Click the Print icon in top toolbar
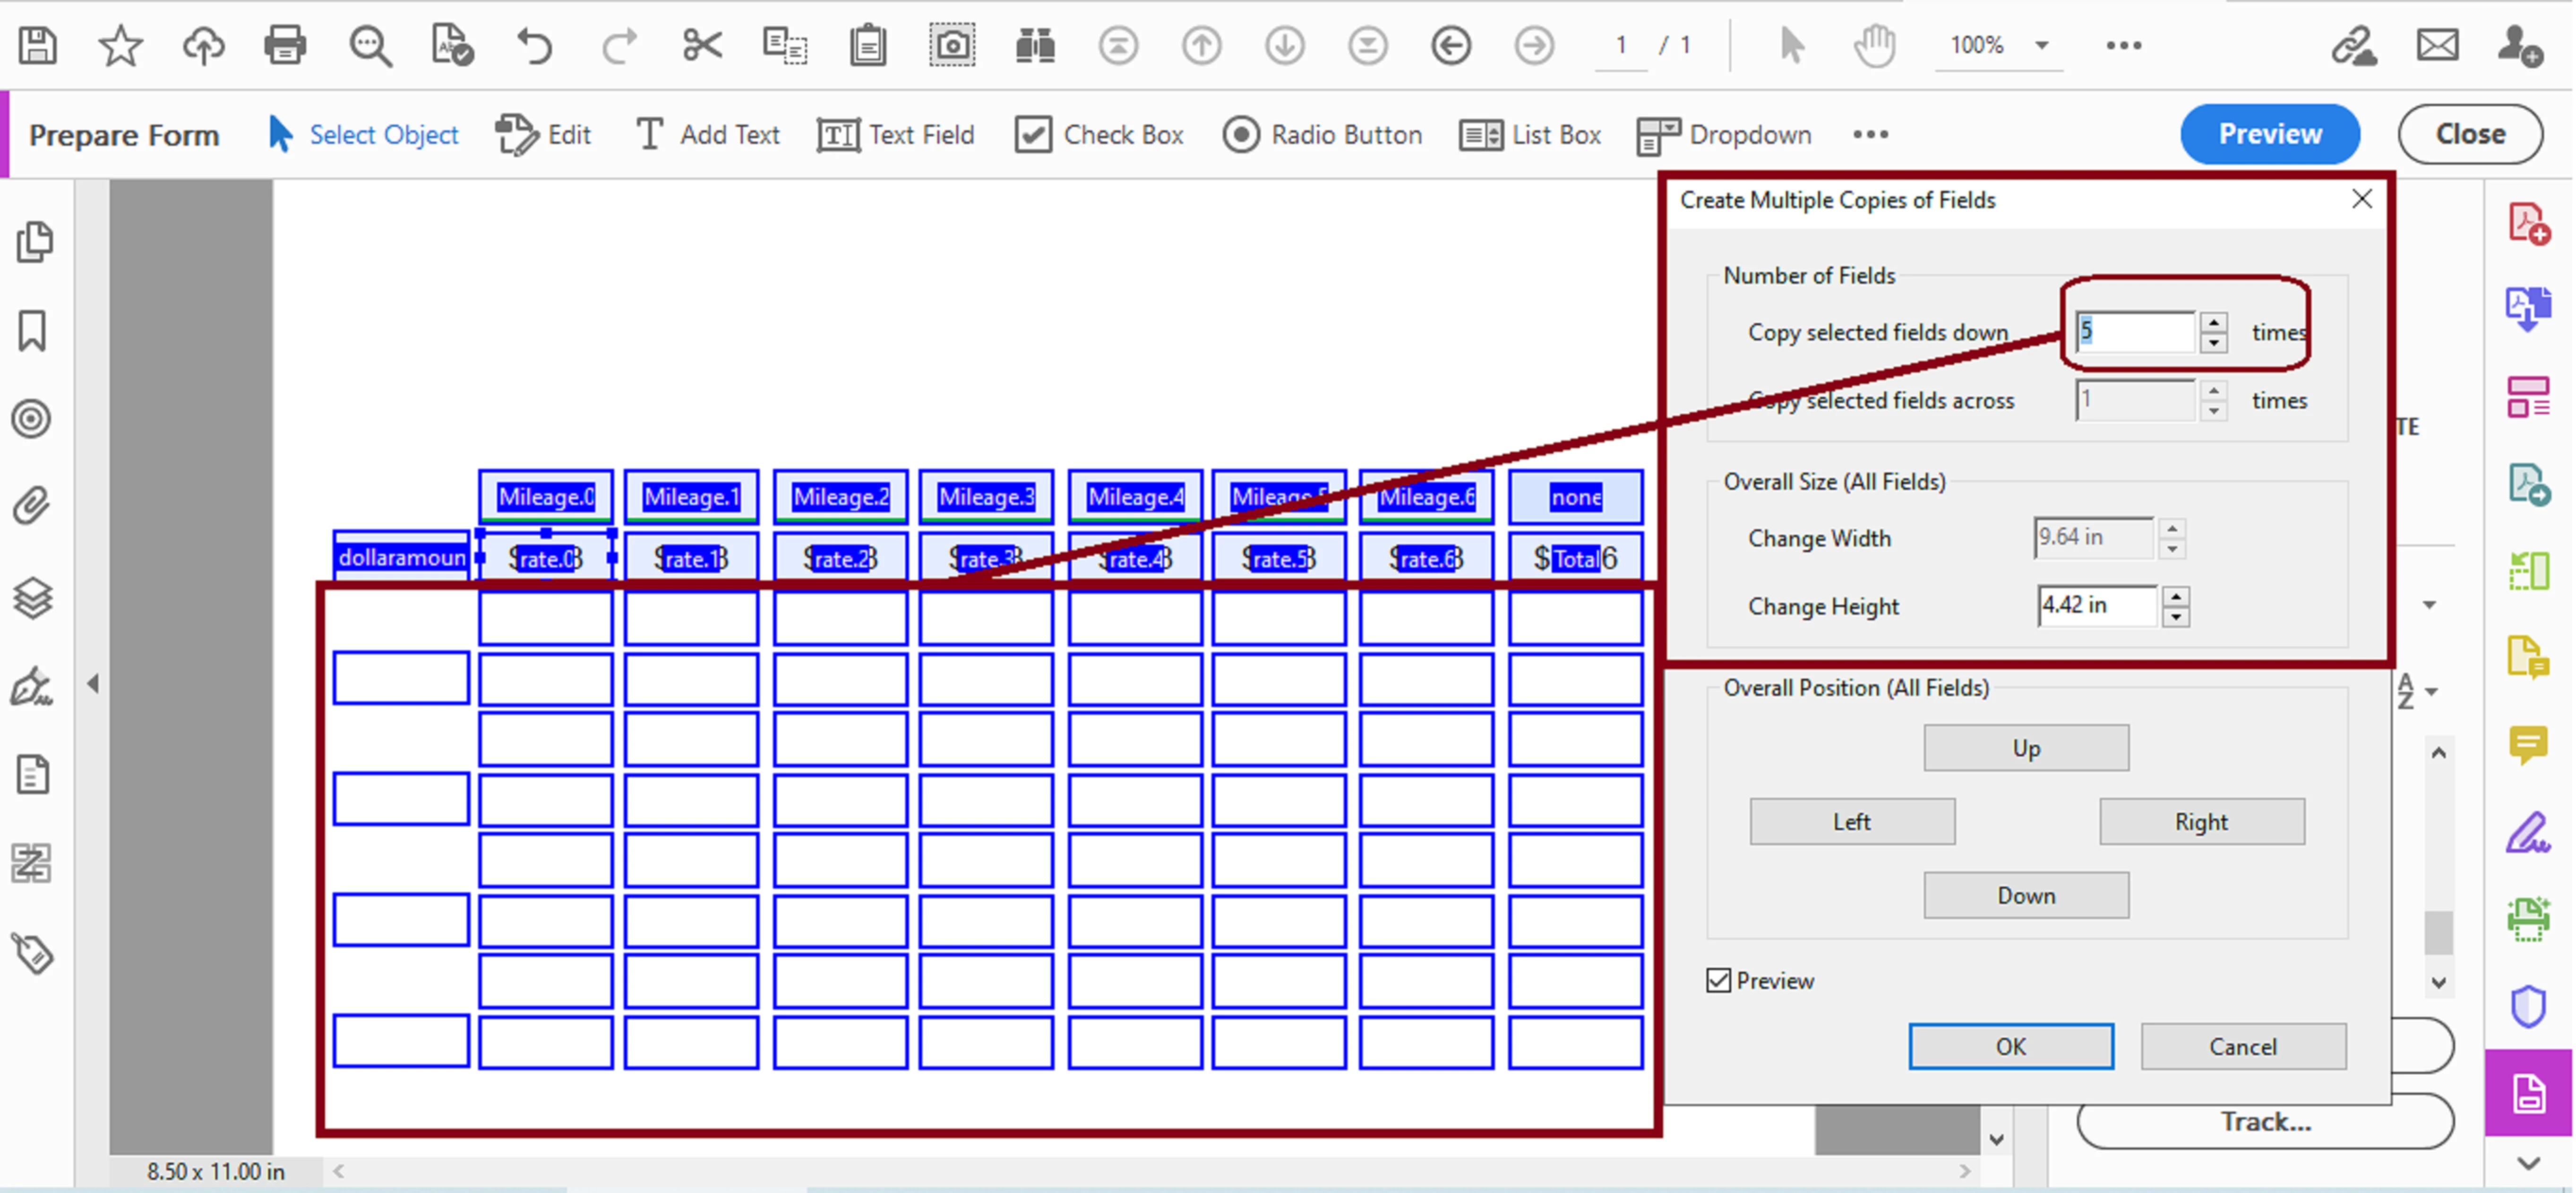 (x=285, y=46)
